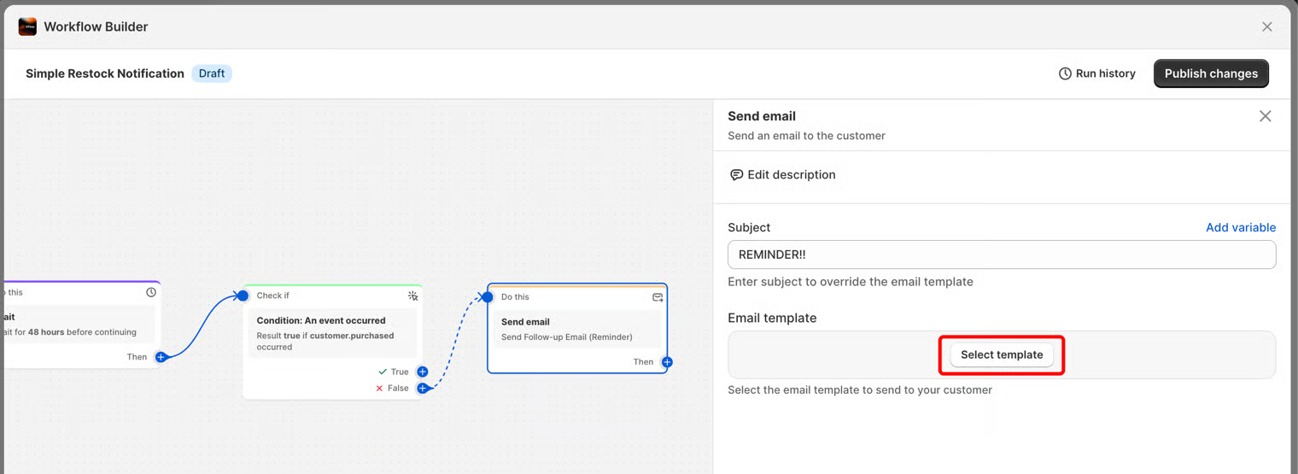Click the Publish changes button
1298x474 pixels.
coord(1210,73)
